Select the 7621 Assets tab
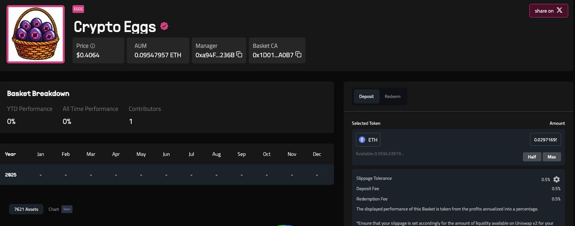This screenshot has width=575, height=226. click(26, 209)
